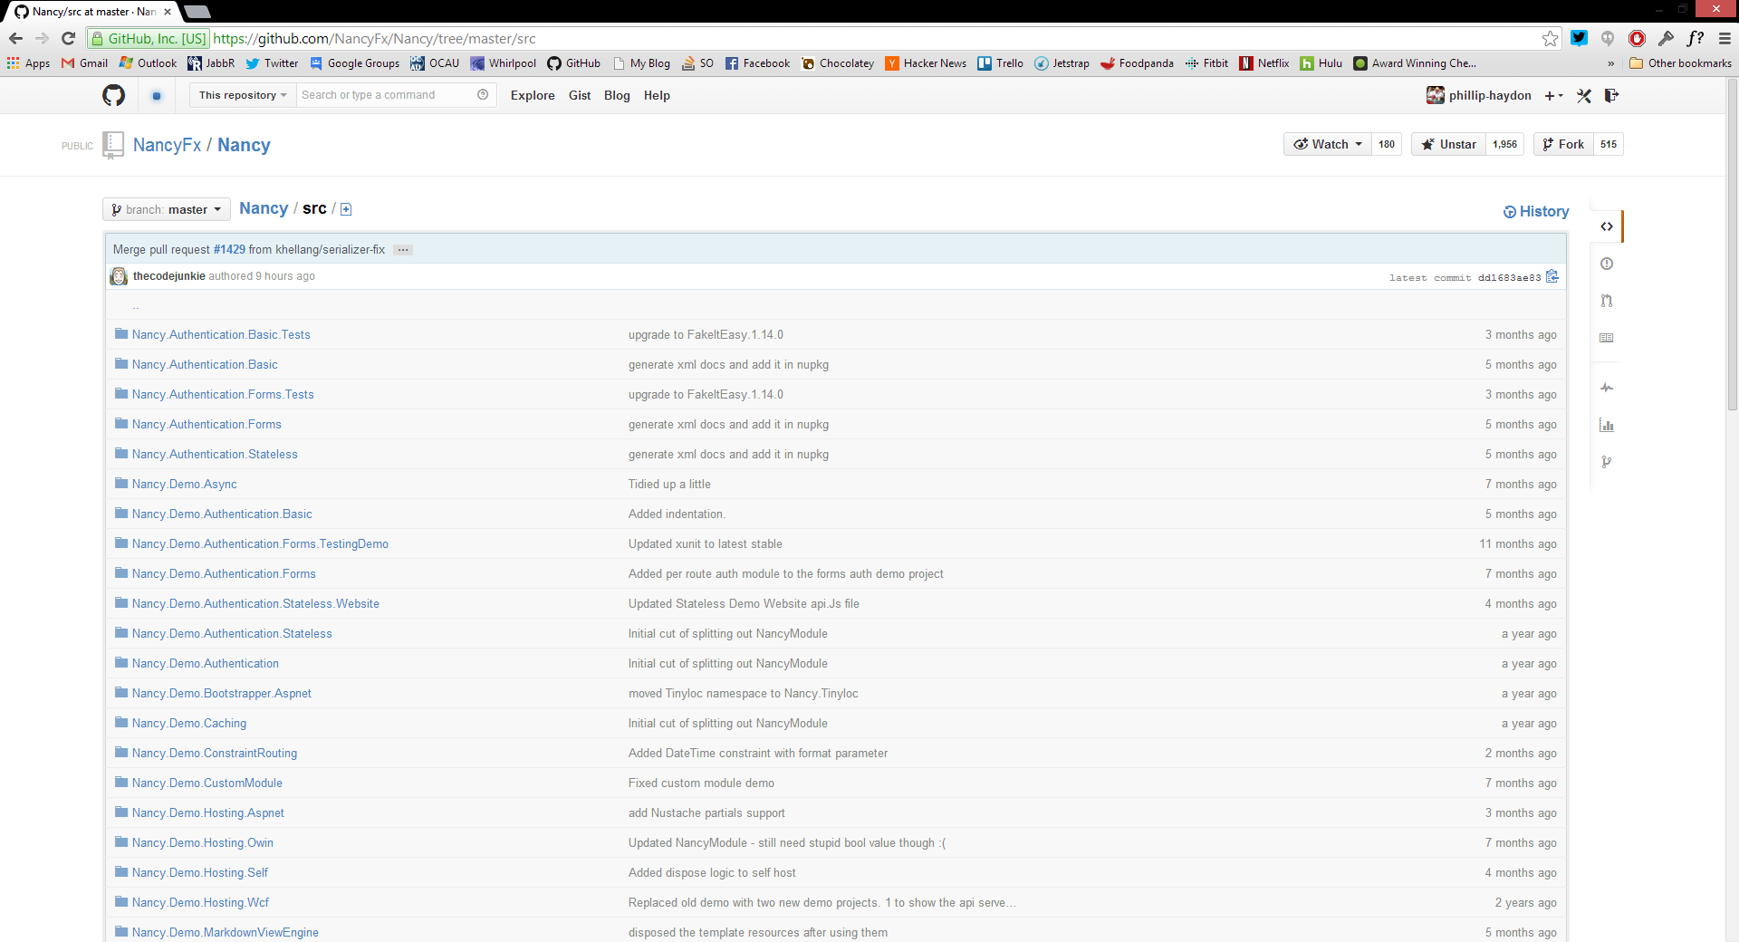The width and height of the screenshot is (1739, 942).
Task: Open the Netflix bookmark
Action: (1264, 63)
